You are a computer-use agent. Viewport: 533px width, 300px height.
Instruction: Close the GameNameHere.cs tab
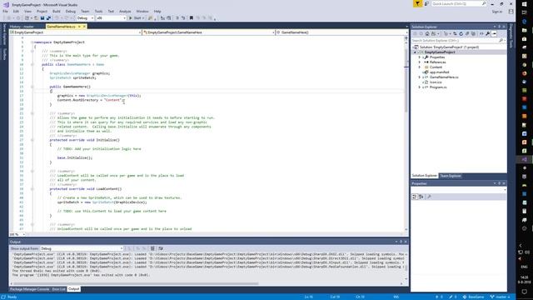(84, 27)
